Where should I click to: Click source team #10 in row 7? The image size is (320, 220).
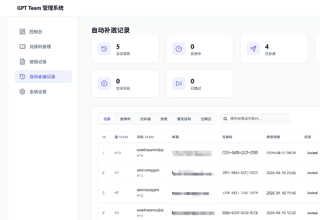pyautogui.click(x=118, y=153)
